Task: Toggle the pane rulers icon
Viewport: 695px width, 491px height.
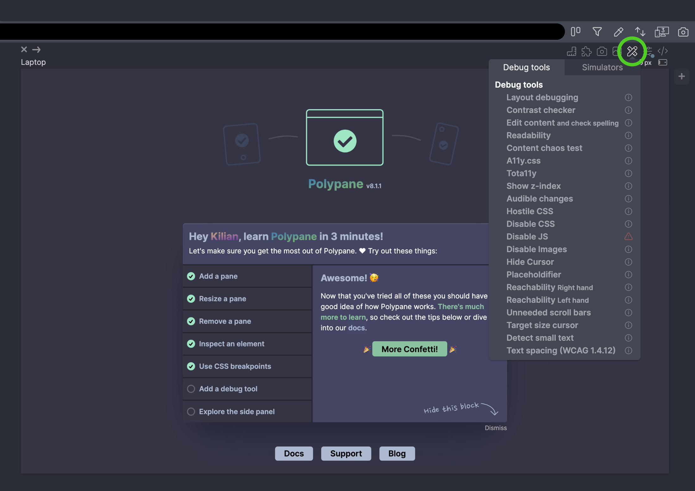Action: [x=572, y=51]
